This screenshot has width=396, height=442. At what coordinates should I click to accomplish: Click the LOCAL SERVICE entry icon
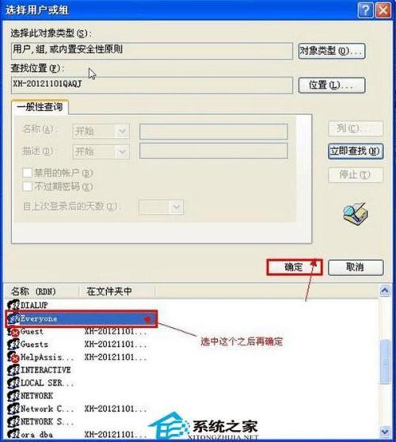pyautogui.click(x=13, y=383)
